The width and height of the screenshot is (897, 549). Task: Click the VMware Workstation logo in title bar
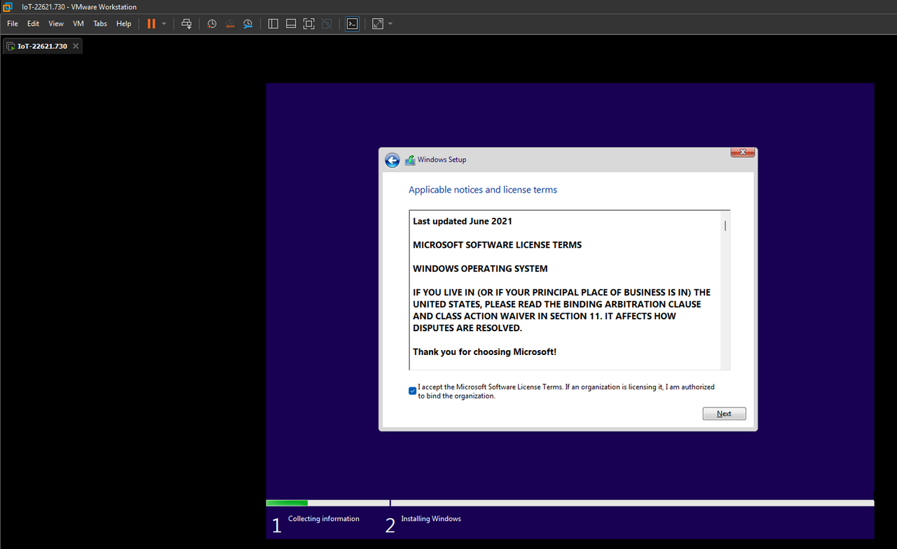point(8,7)
